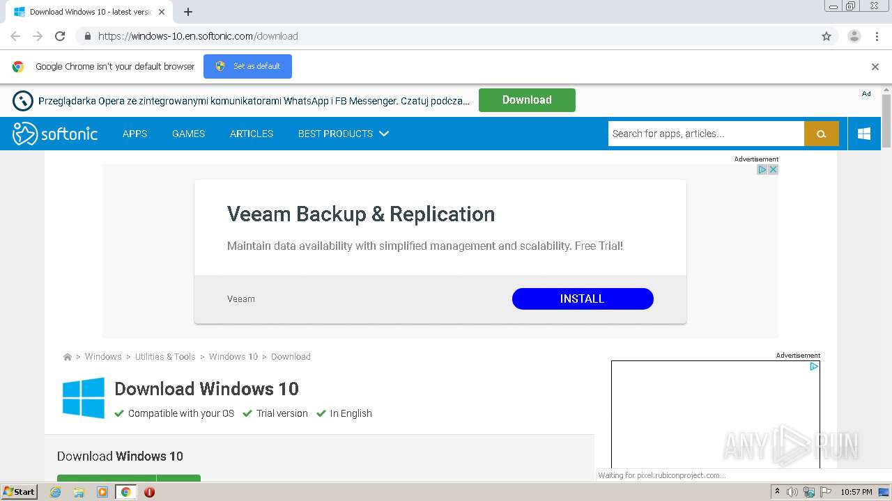Image resolution: width=892 pixels, height=501 pixels.
Task: Open the Windows Start menu
Action: [x=19, y=492]
